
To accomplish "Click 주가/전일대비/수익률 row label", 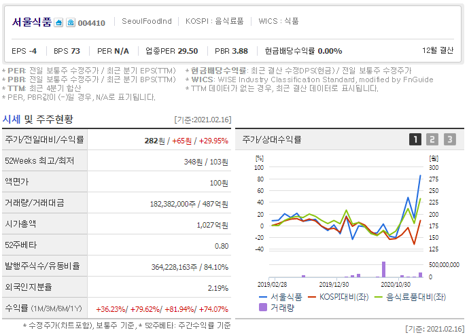I will click(44, 140).
